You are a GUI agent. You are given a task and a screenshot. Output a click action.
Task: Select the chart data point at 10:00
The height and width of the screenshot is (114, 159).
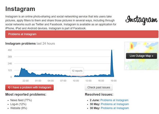[x=77, y=76]
